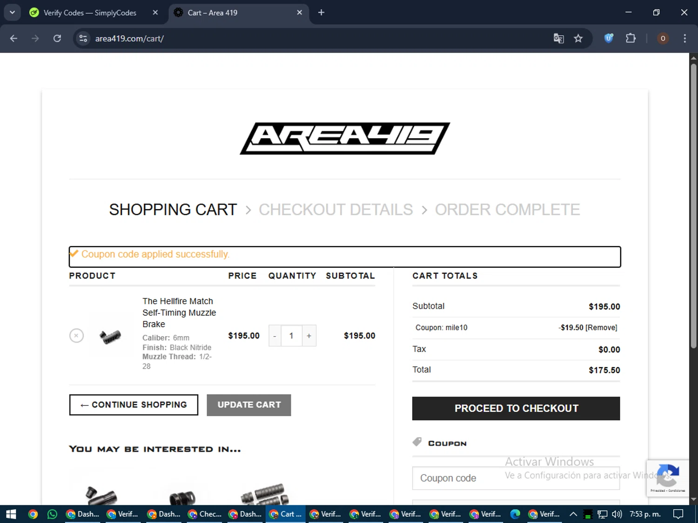Show hidden system tray icons
Screen dimensions: 698x523
573,514
